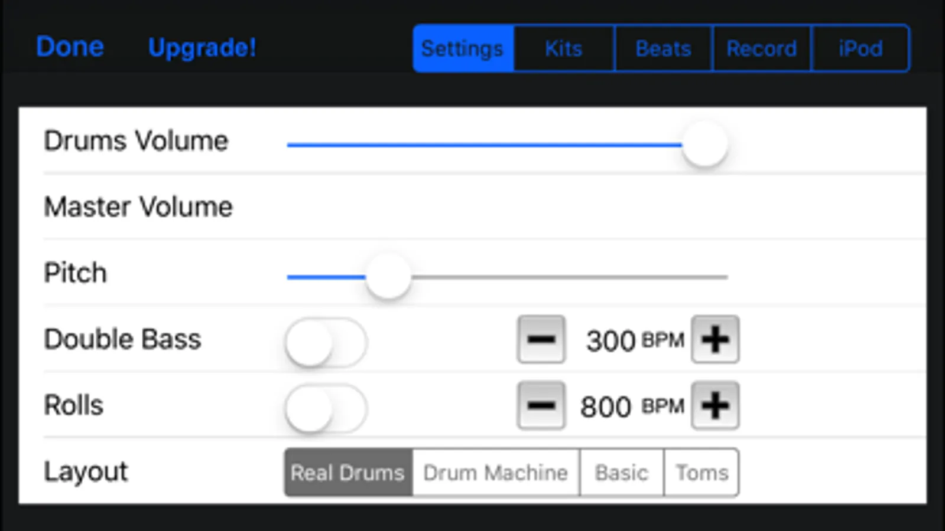Go to the Beats tab
This screenshot has height=531, width=945.
tap(664, 48)
